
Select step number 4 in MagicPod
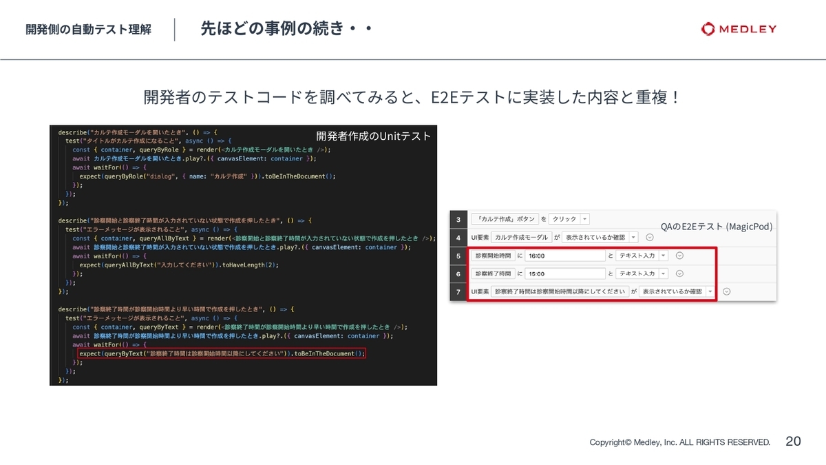click(458, 237)
